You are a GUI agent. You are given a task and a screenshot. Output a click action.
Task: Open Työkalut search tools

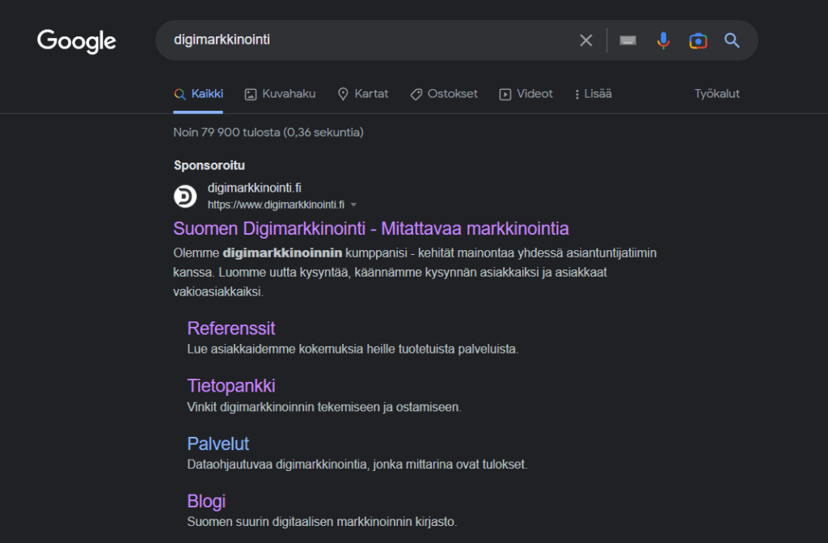[x=716, y=94]
